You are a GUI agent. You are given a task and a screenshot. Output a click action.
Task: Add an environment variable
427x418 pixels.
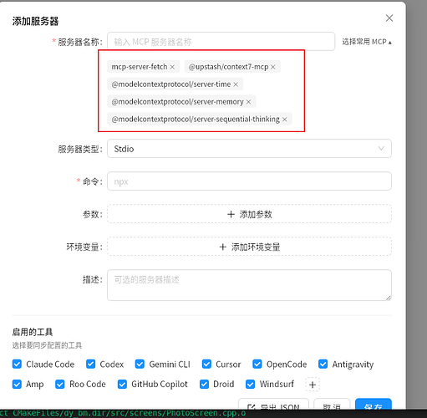coord(249,247)
